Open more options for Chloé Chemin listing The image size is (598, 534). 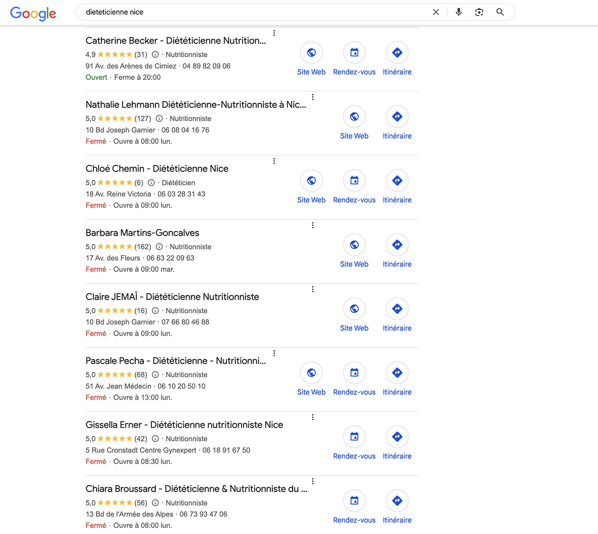[x=274, y=161]
